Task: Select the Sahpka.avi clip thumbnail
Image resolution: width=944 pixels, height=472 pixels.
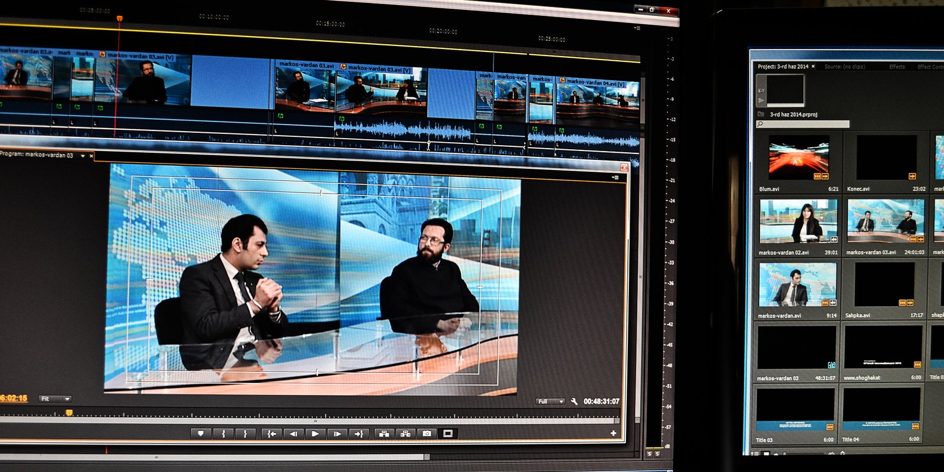Action: [885, 284]
